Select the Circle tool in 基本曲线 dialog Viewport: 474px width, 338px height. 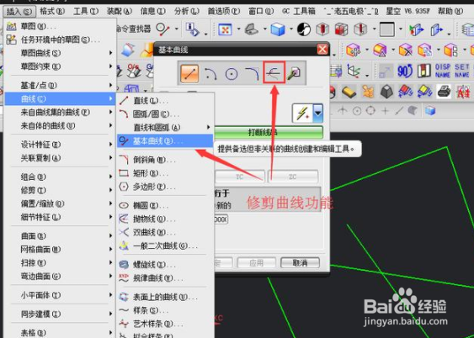click(232, 74)
